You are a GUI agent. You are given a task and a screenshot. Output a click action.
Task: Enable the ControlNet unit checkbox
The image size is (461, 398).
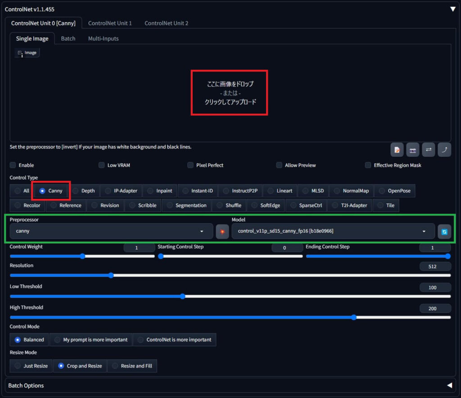[13, 165]
